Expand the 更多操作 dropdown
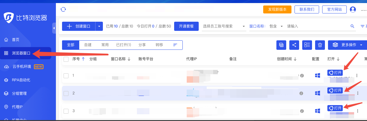The width and height of the screenshot is (367, 121). (347, 45)
